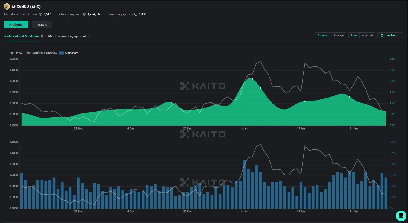Click info icon next to Sentiment and Mindshare
Image resolution: width=408 pixels, height=223 pixels.
click(43, 36)
